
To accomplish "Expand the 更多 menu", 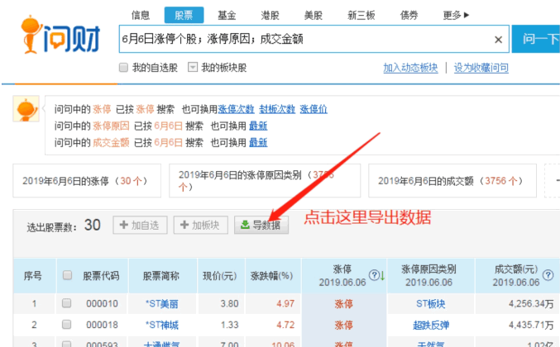I will tap(456, 16).
